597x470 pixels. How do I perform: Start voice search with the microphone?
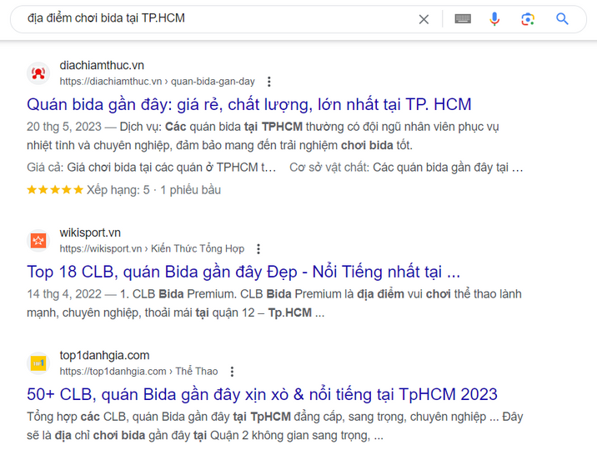pos(494,19)
